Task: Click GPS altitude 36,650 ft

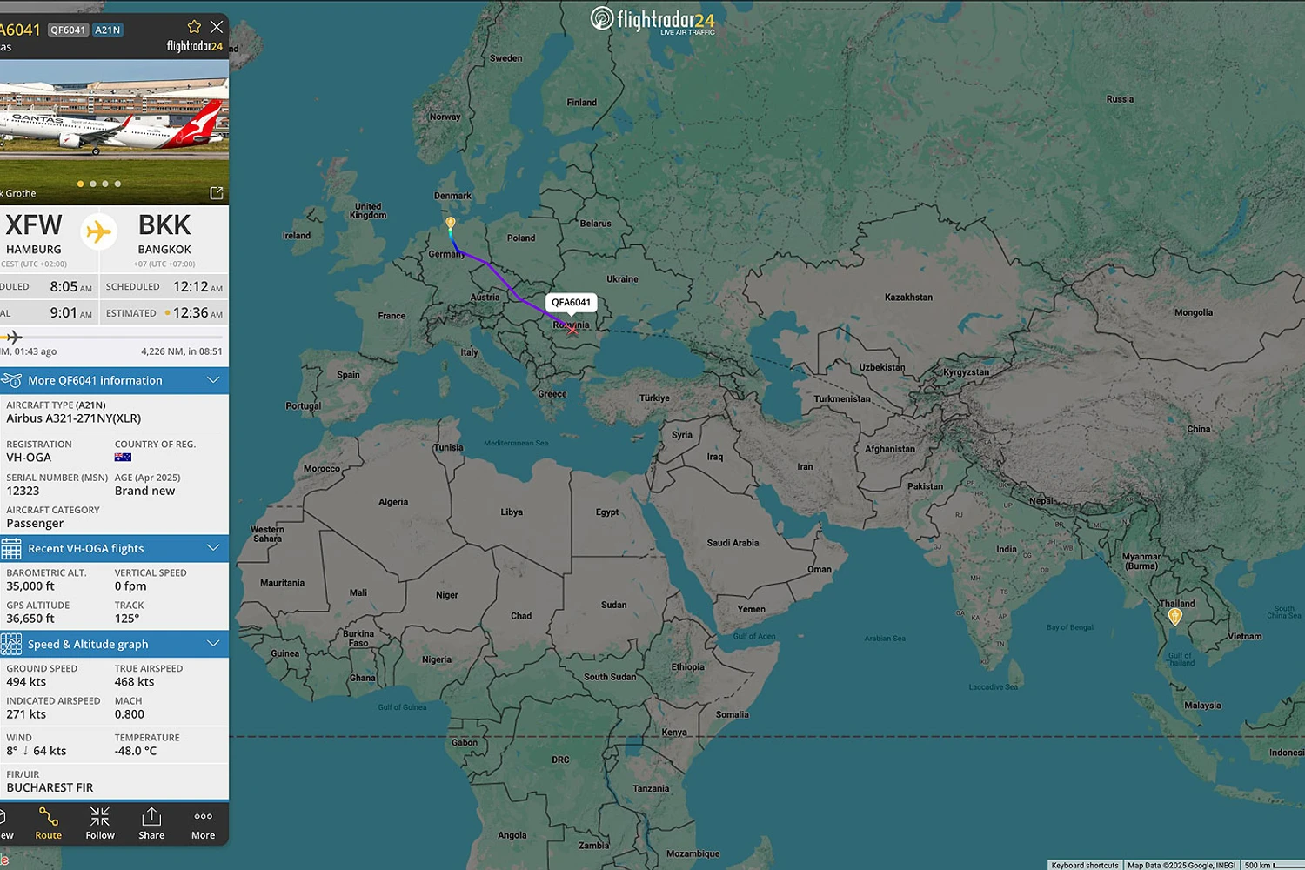Action: 30,619
